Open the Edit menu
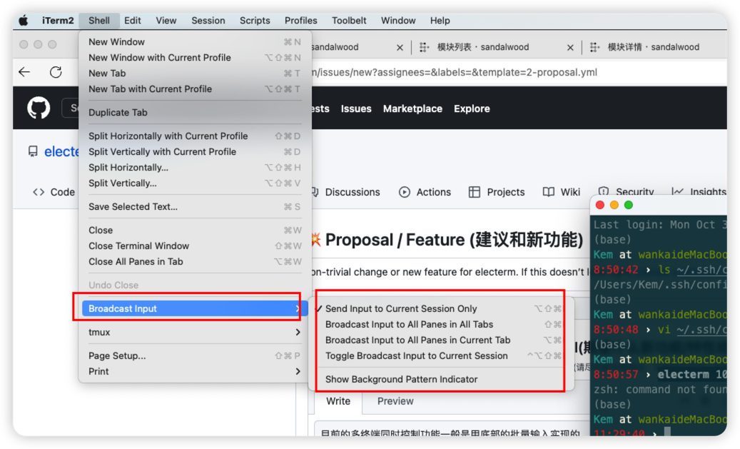The width and height of the screenshot is (740, 449). [133, 20]
